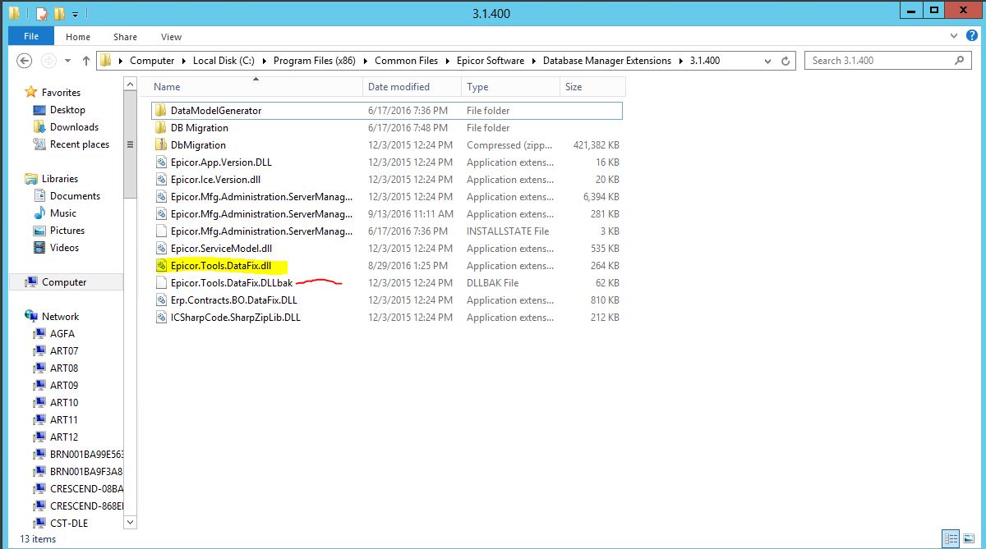Open the Customize Quick Access Toolbar dropdown
This screenshot has width=986, height=549.
click(75, 14)
